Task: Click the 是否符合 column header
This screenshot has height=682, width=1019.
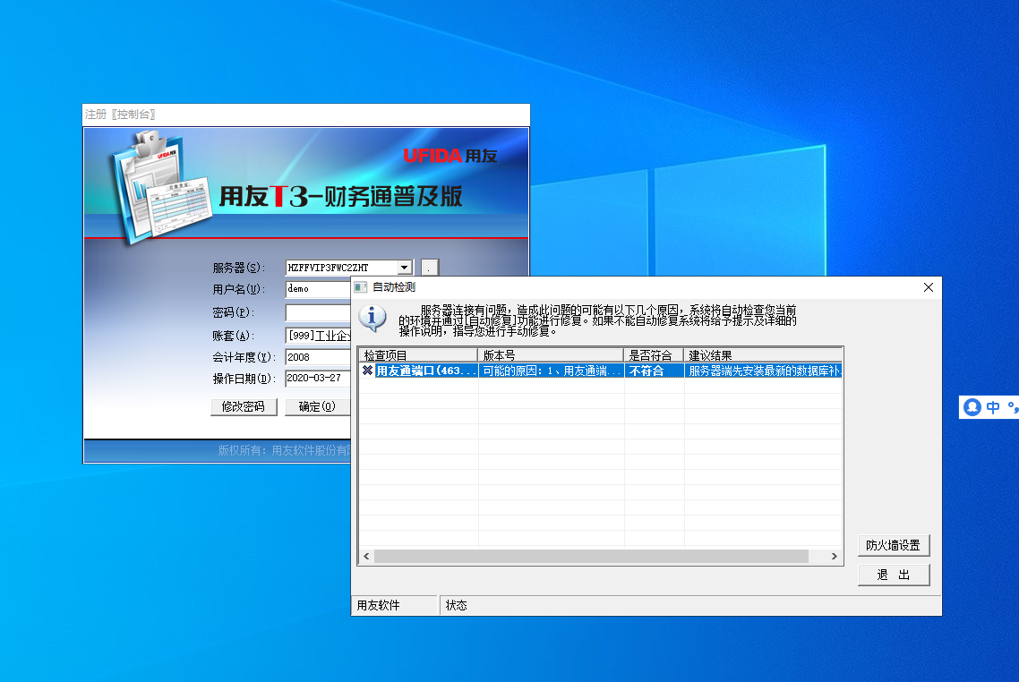Action: (653, 355)
